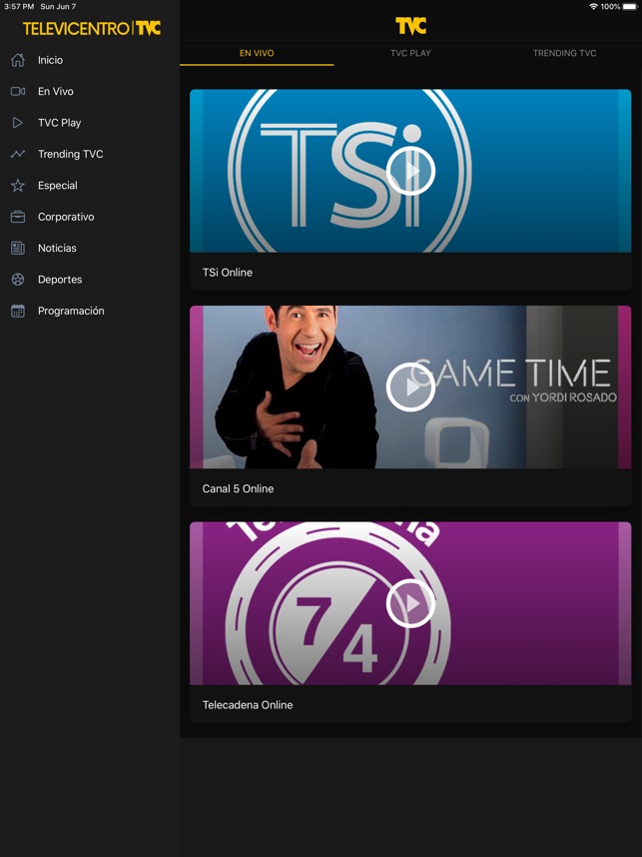Open Inicio in the sidebar
Viewport: 642px width, 857px height.
[90, 60]
